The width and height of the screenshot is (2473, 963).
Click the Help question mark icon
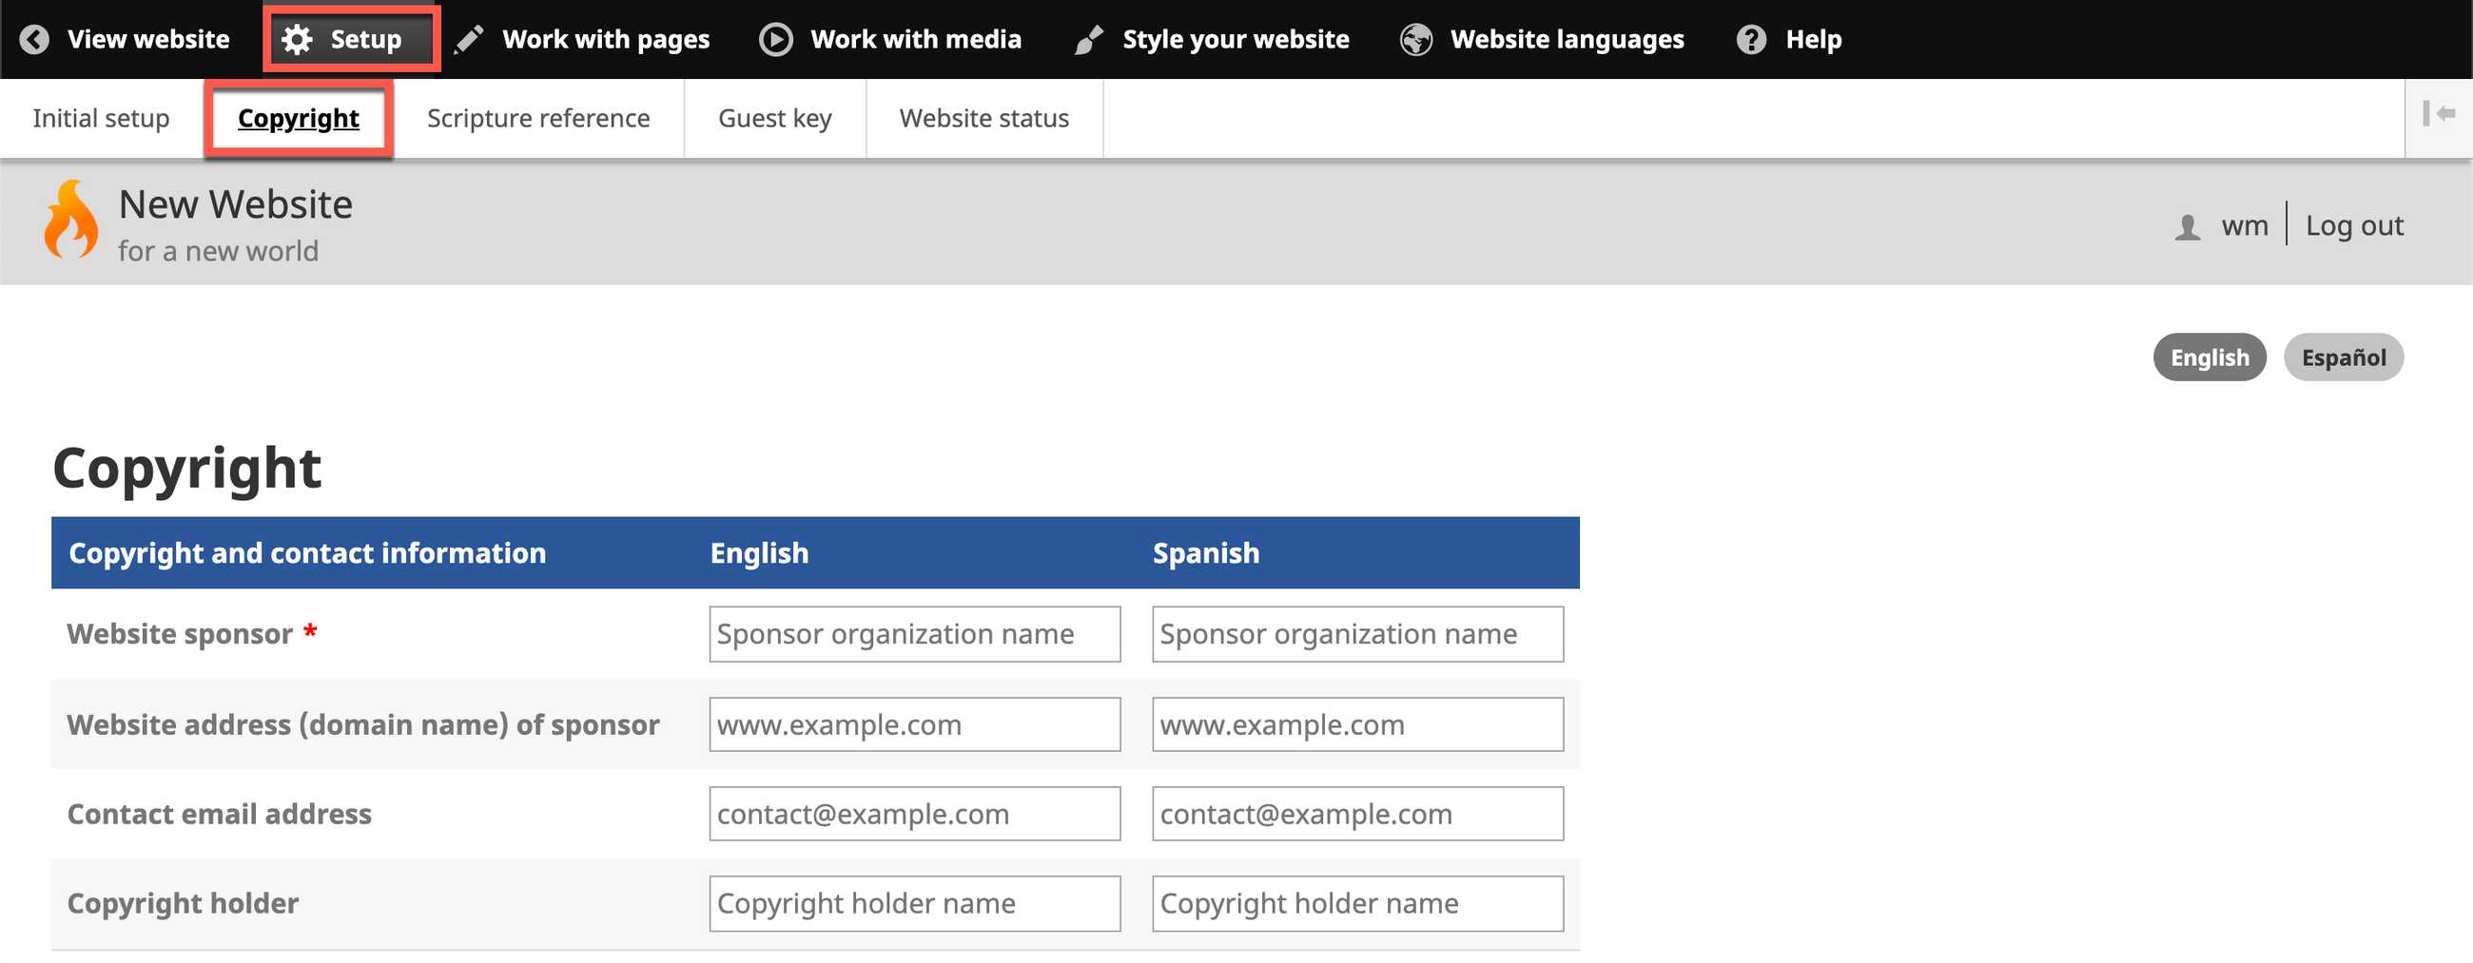pos(1751,39)
